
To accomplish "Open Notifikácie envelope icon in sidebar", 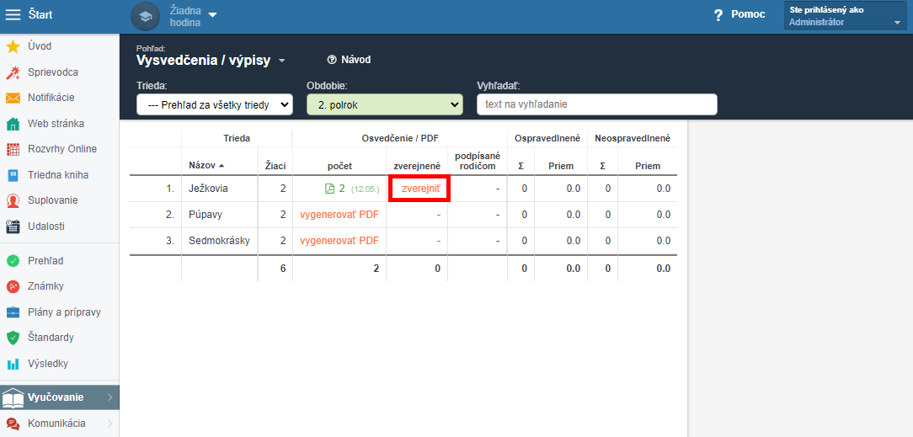I will [x=13, y=98].
